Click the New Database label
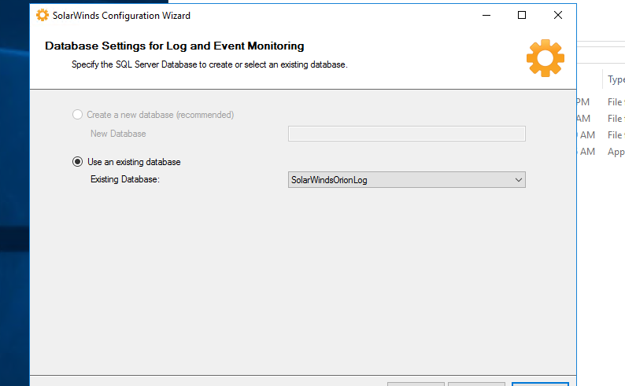 118,134
